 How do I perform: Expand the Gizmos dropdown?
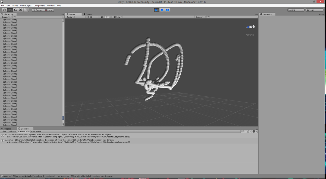point(199,17)
